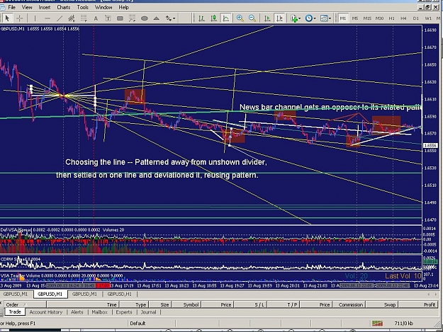Toggle Chart Shift button
The image size is (443, 332).
[x=279, y=18]
